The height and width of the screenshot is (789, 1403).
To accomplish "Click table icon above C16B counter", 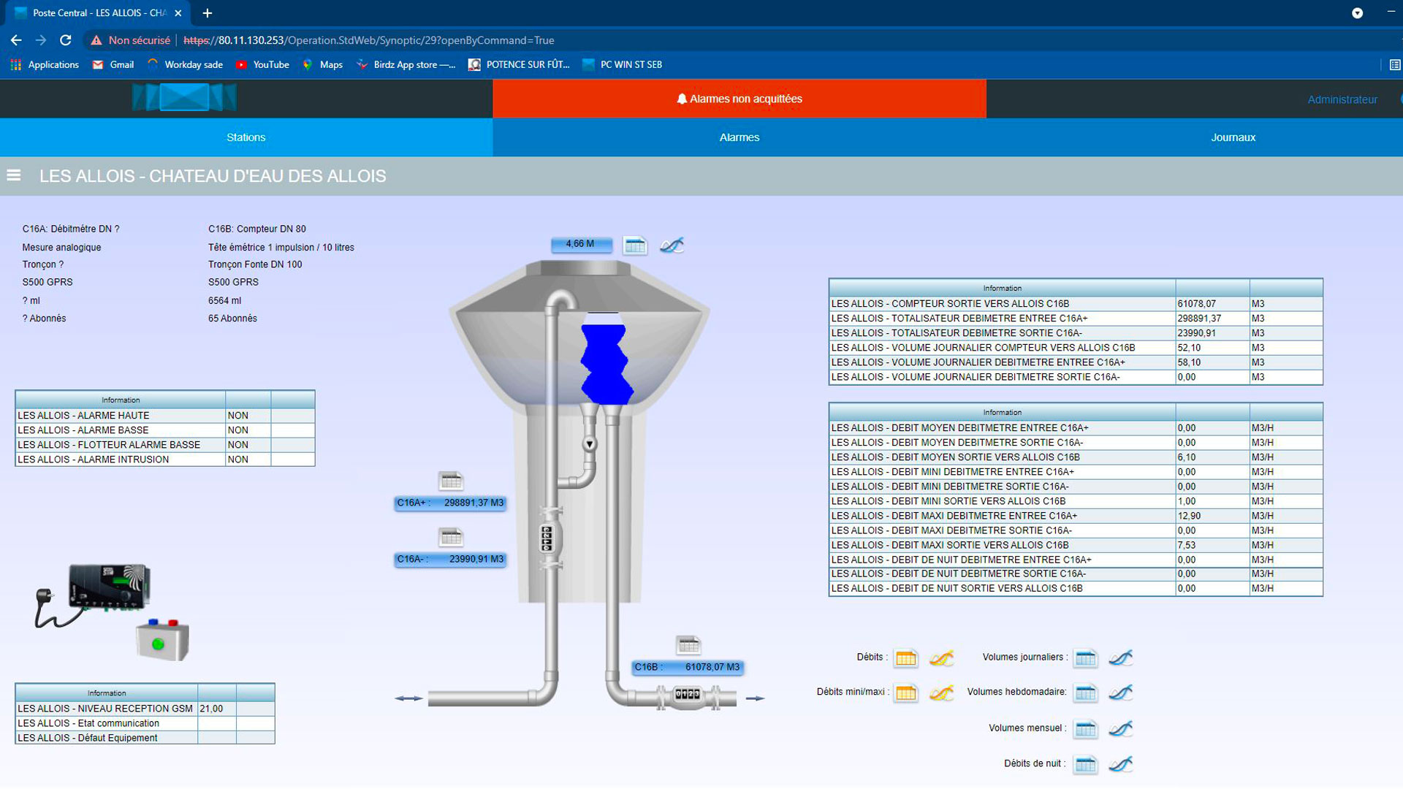I will coord(688,644).
